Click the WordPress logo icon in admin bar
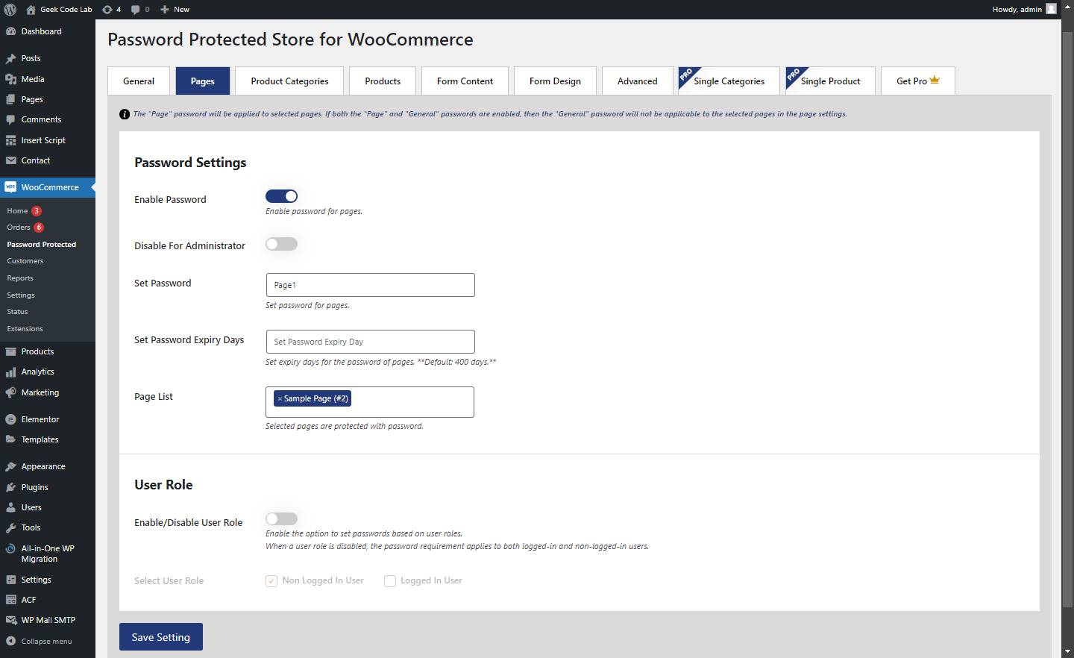Viewport: 1074px width, 658px height. (10, 10)
